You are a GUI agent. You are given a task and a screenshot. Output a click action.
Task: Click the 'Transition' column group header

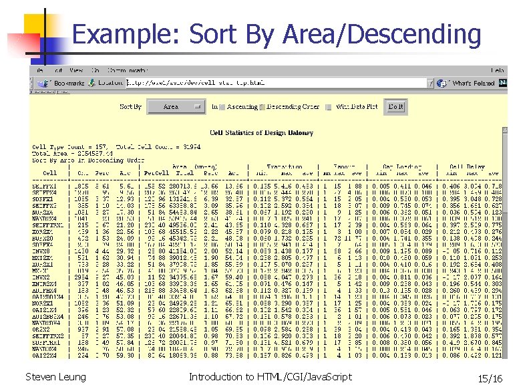[x=285, y=166]
